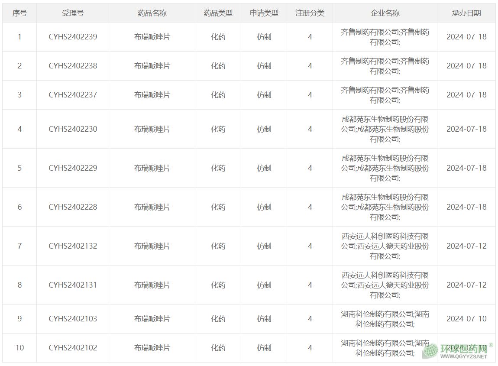Click the 序号 column header
Screen dimensions: 498x366
click(19, 13)
